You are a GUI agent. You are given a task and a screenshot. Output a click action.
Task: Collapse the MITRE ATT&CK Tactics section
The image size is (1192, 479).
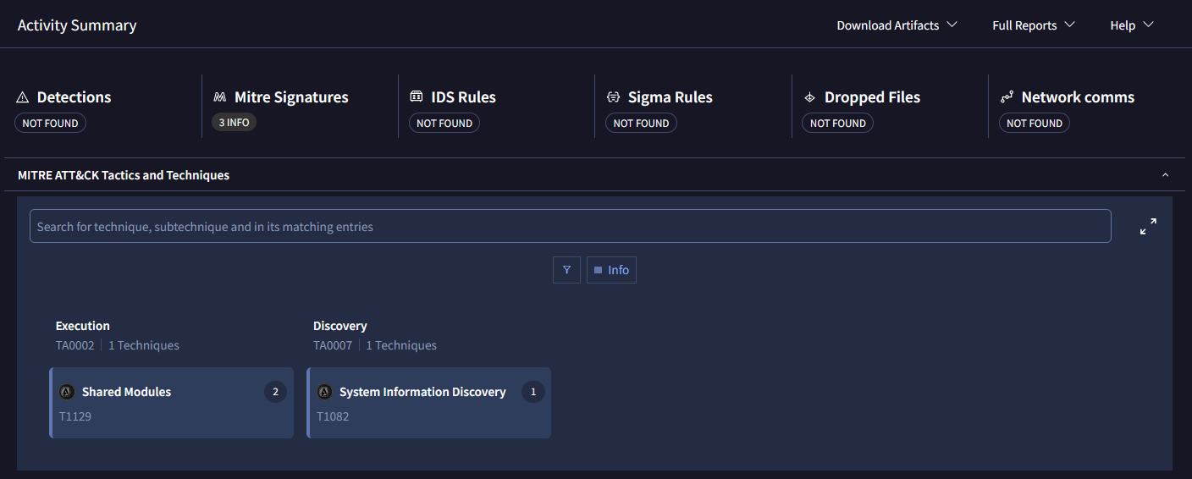1165,175
